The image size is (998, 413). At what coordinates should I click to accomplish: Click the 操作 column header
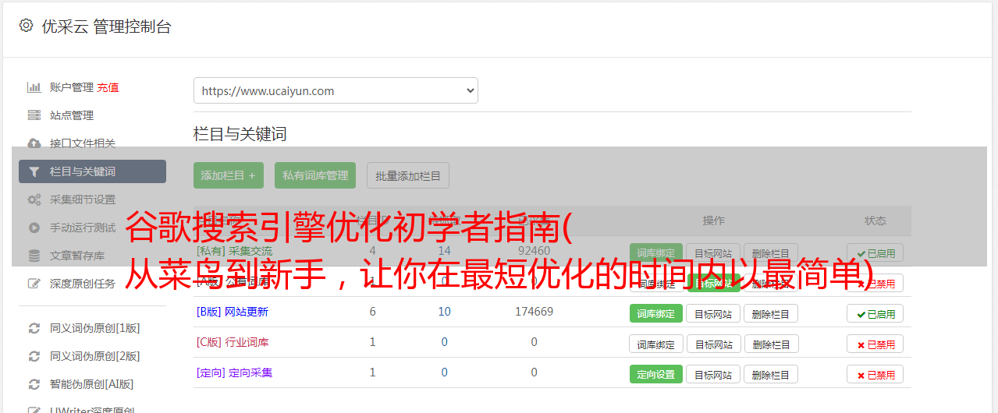(714, 221)
